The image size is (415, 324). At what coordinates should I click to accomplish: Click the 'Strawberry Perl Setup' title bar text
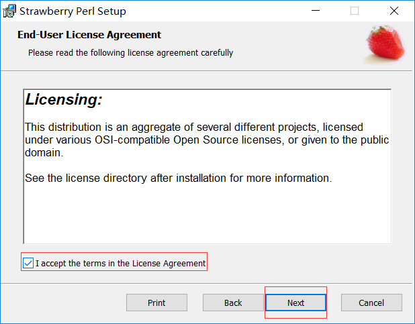(x=73, y=11)
